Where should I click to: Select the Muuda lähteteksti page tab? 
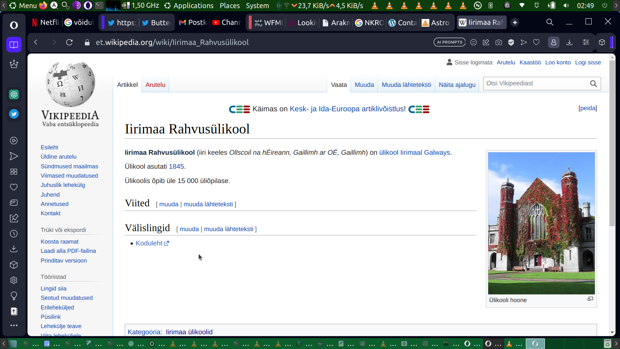pos(406,85)
